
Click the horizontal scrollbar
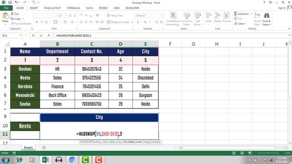pyautogui.click(x=228, y=148)
